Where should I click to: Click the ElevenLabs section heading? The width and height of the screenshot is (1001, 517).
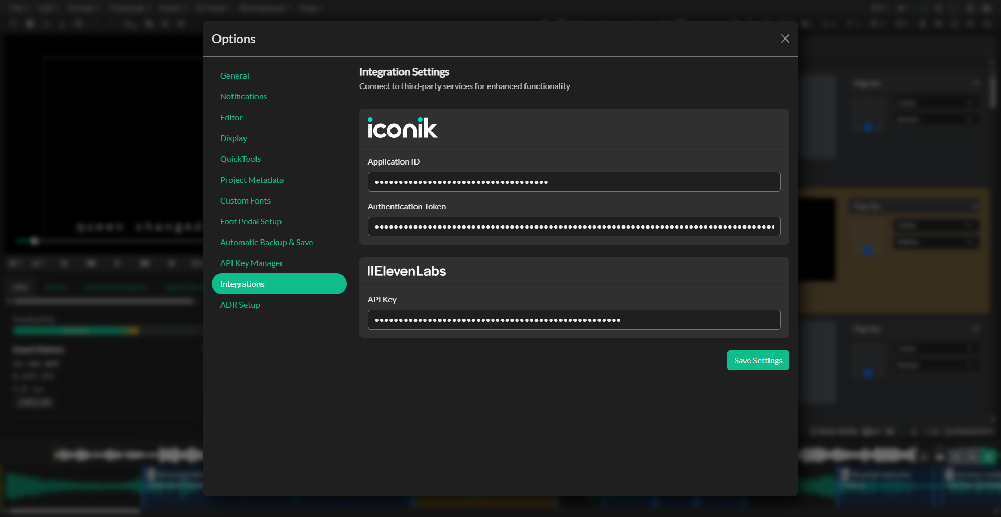406,271
